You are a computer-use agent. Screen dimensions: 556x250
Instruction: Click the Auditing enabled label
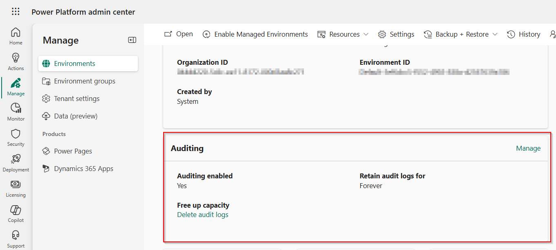(205, 176)
